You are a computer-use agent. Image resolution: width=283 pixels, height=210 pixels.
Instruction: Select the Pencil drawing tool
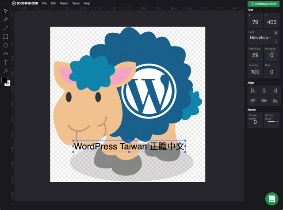(x=5, y=19)
